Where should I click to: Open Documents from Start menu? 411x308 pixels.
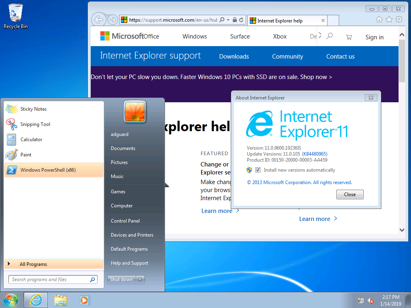(x=123, y=148)
